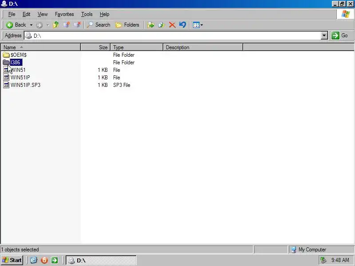Select the $OEM$ folder name
Viewport: 355px width, 266px height.
[19, 55]
